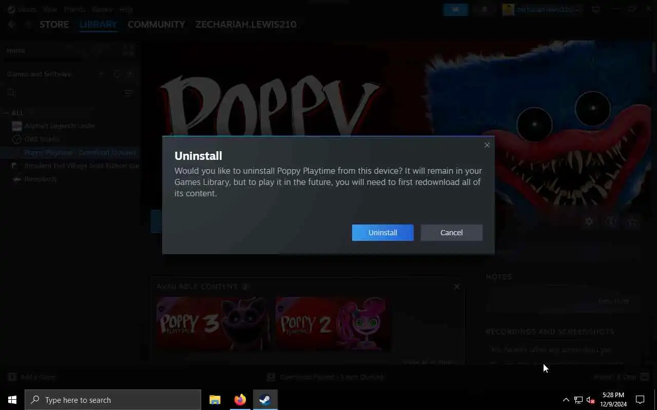Open the Games and Software filter dropdown
The height and width of the screenshot is (410, 657).
coord(40,74)
